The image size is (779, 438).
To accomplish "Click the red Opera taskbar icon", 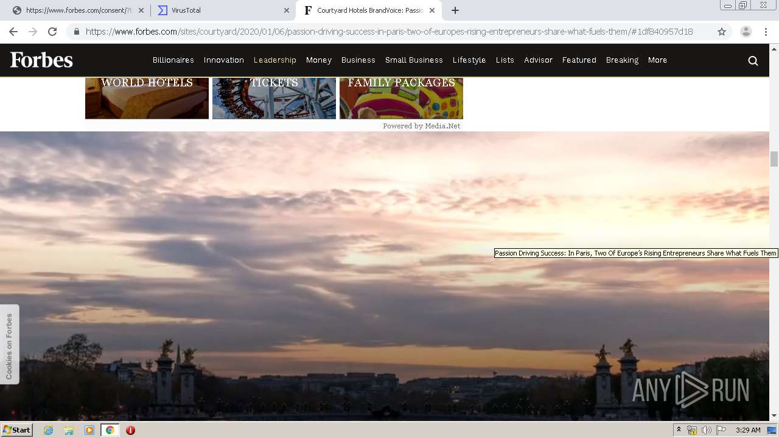I will click(130, 430).
